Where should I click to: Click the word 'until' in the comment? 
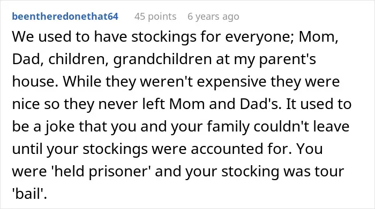(27, 149)
